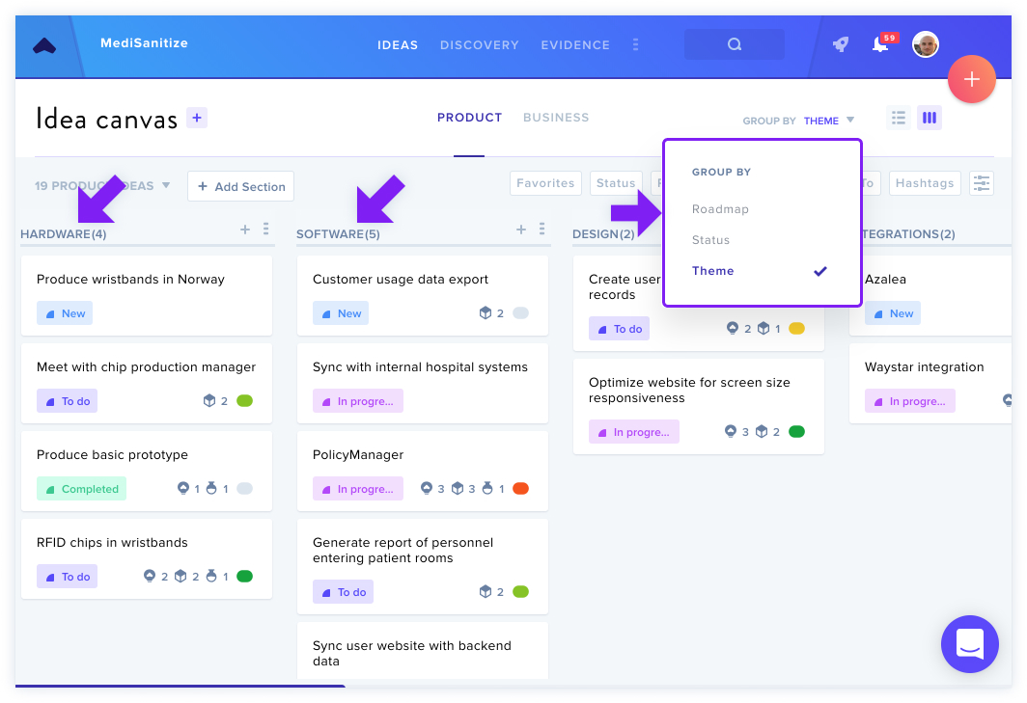
Task: Open the Discovery navigation item
Action: [480, 45]
